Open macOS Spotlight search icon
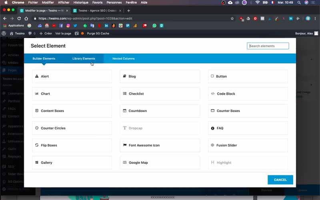 (x=299, y=2)
